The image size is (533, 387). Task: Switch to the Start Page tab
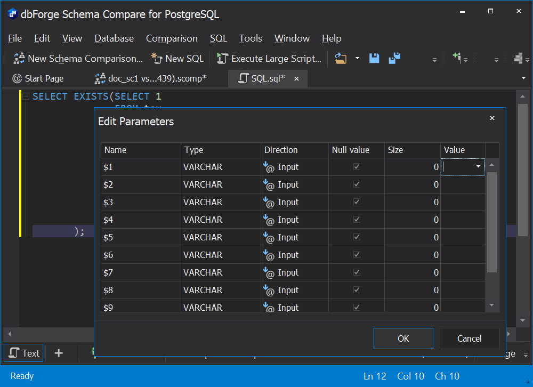coord(38,78)
